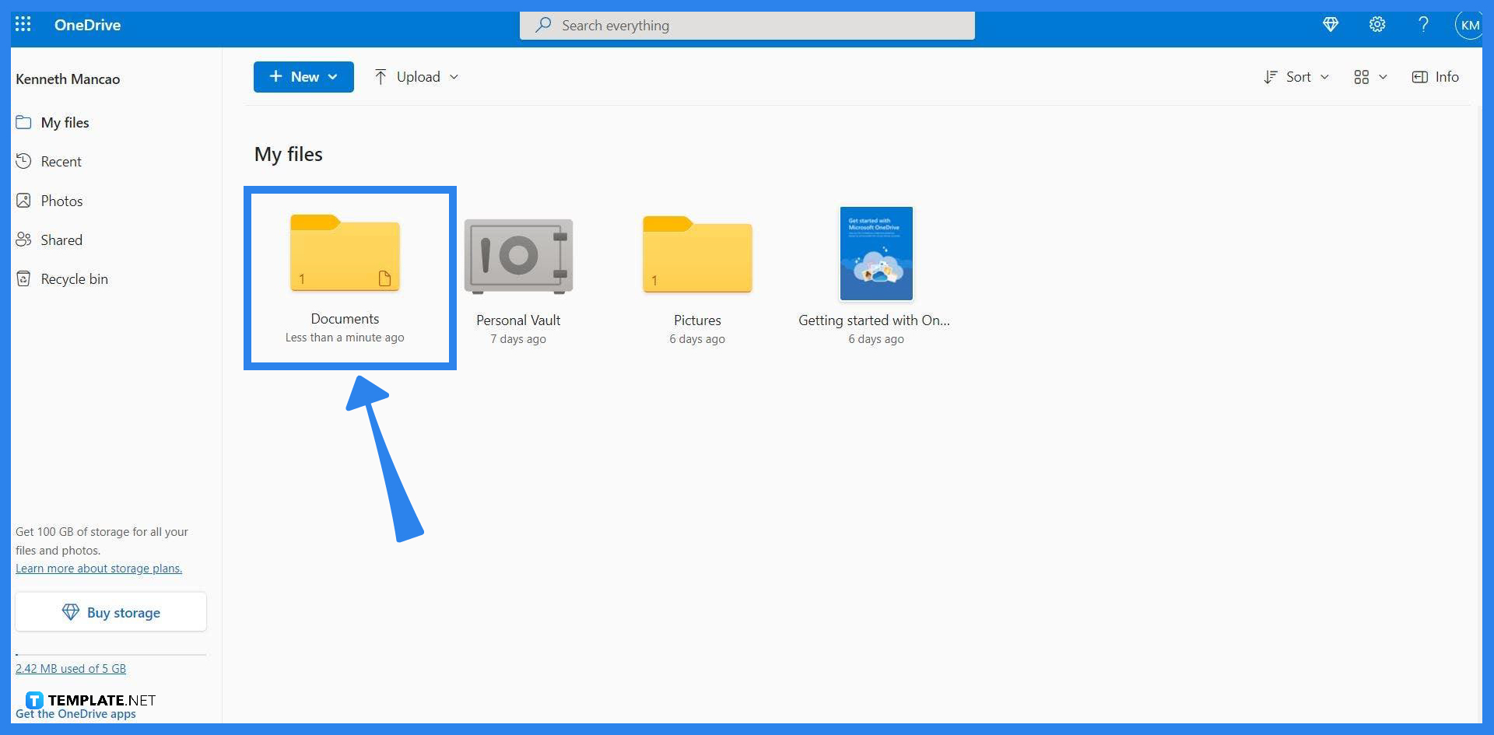Open the storage plans link
Image resolution: width=1494 pixels, height=735 pixels.
tap(98, 568)
